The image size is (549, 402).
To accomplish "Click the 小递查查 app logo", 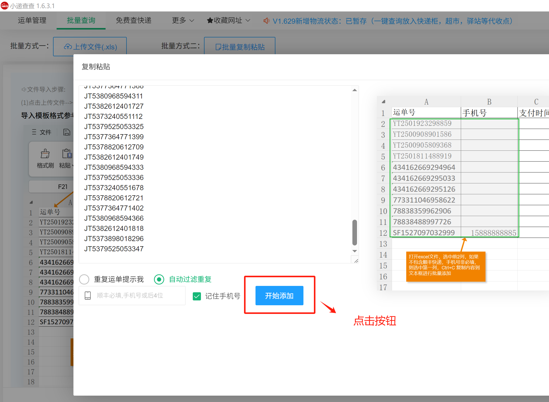I will coord(5,5).
